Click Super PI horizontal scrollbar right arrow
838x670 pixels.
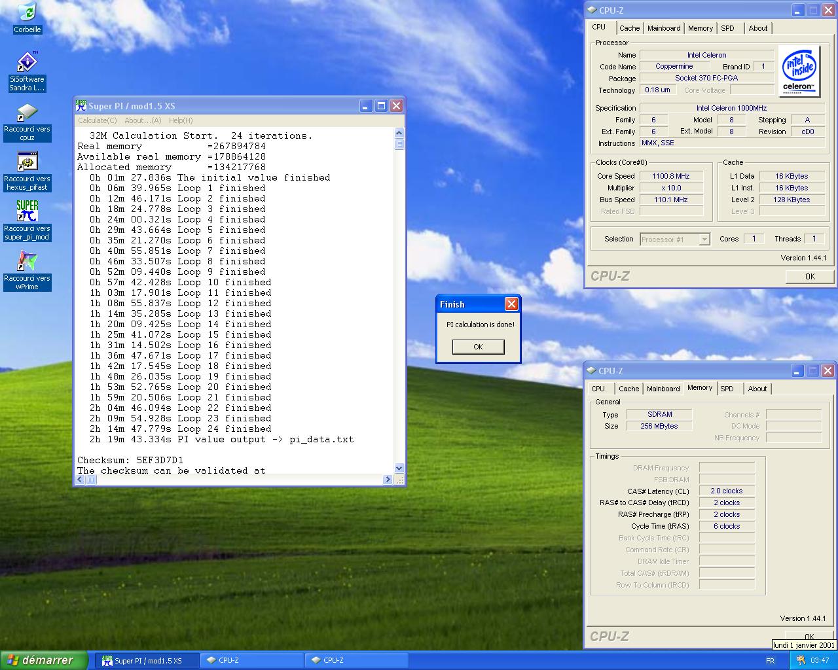click(x=388, y=480)
